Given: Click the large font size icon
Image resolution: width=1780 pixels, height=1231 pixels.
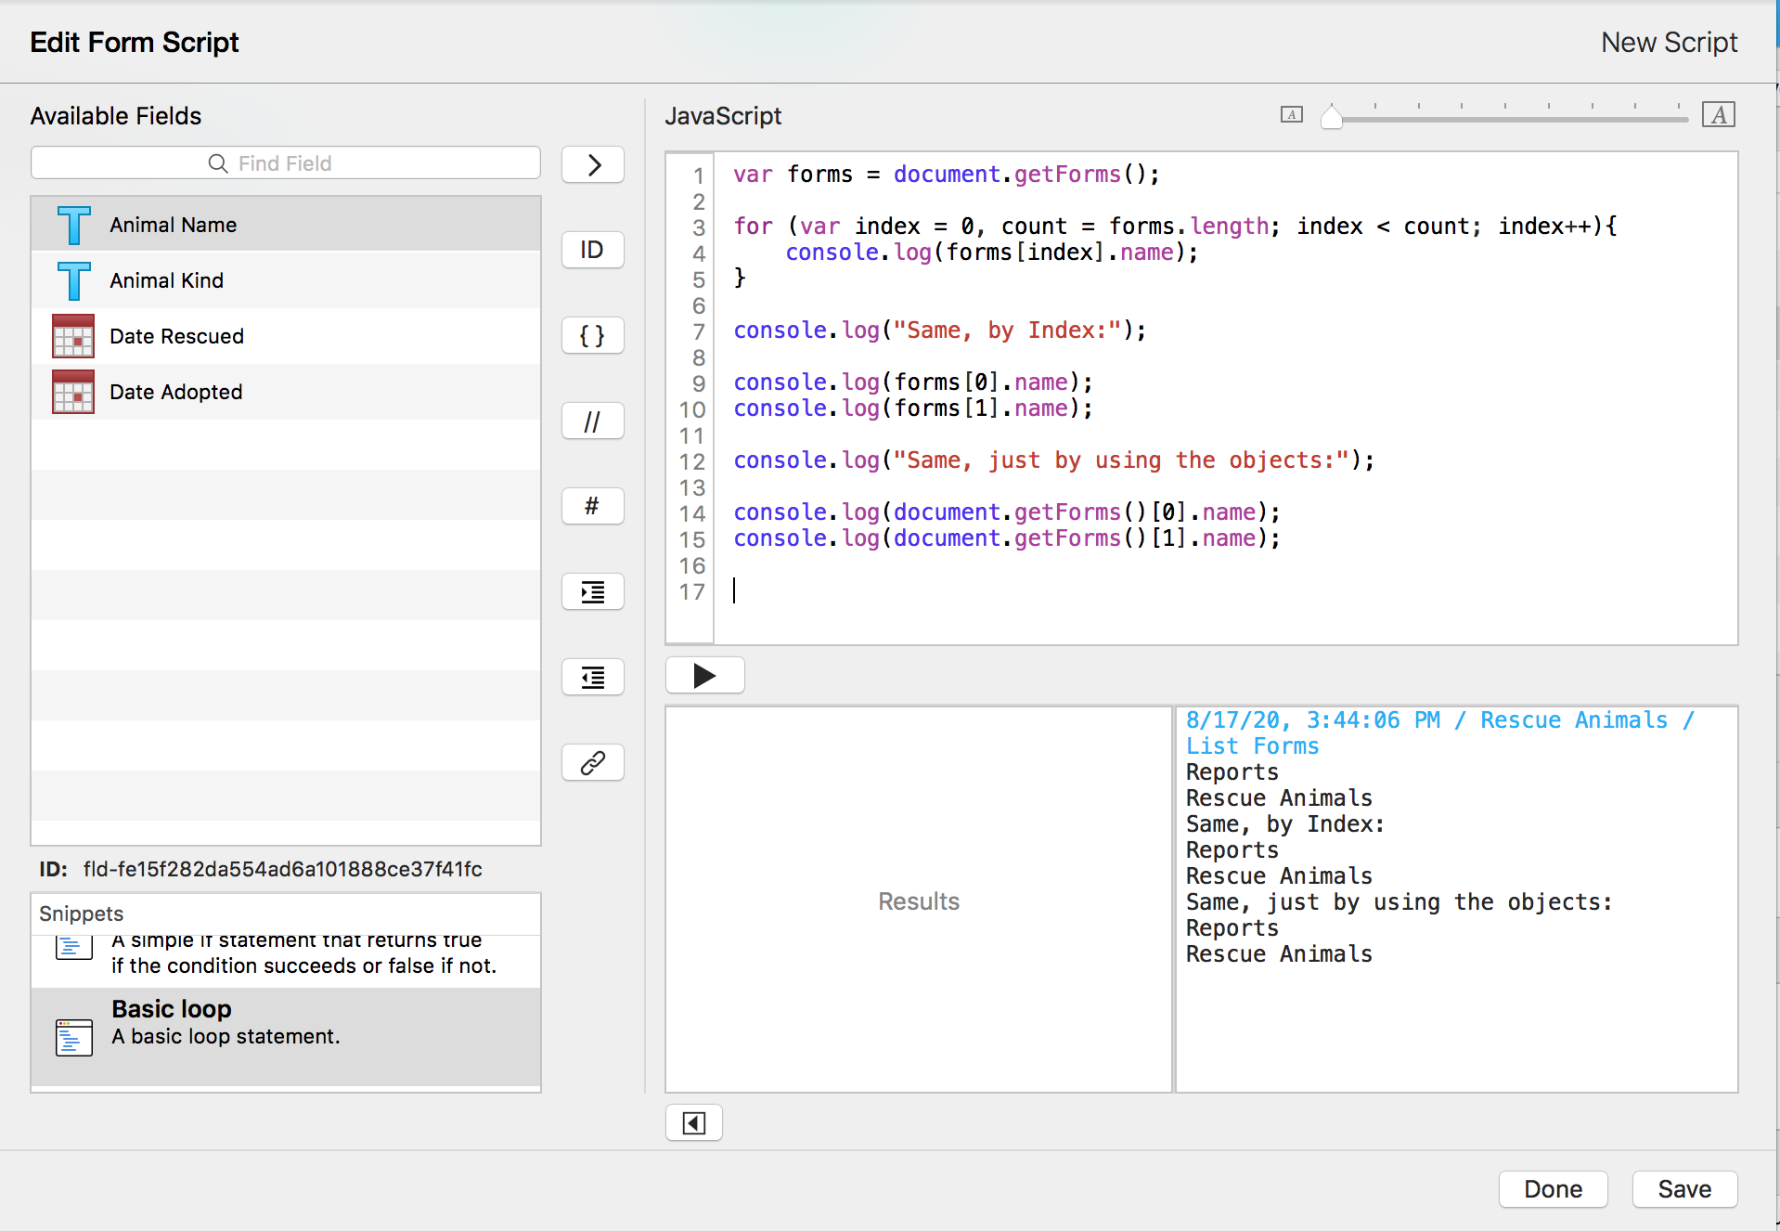Looking at the screenshot, I should click(x=1718, y=115).
